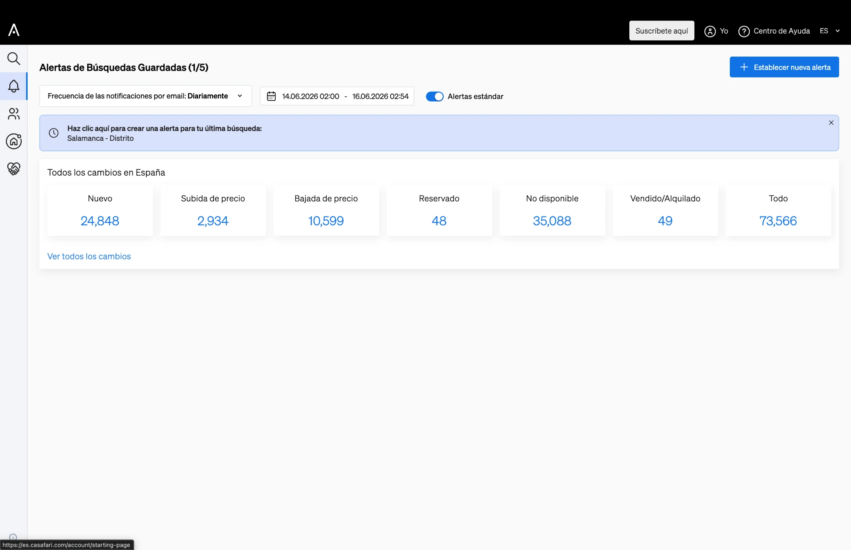851x550 pixels.
Task: Click Establecer nueva alerta button
Action: point(784,67)
